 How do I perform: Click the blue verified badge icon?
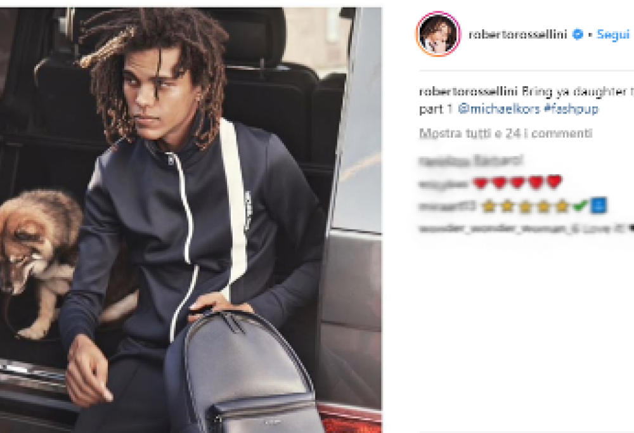[578, 34]
